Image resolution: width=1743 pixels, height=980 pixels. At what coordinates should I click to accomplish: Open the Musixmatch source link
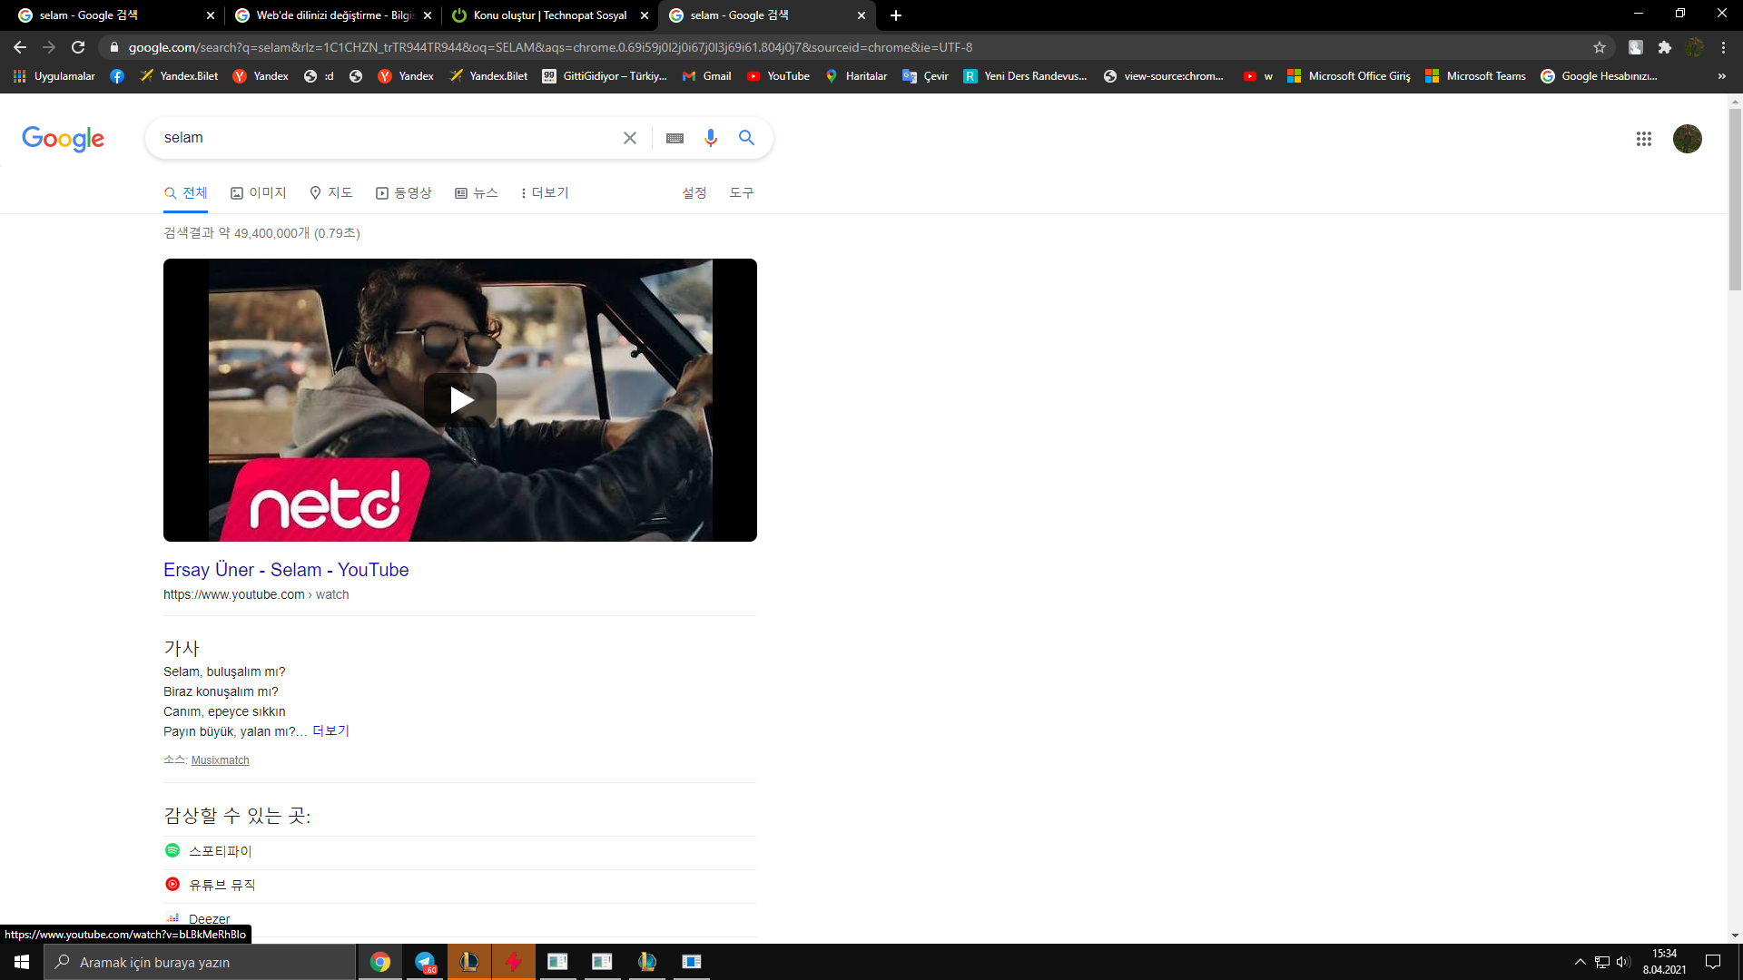pos(220,760)
